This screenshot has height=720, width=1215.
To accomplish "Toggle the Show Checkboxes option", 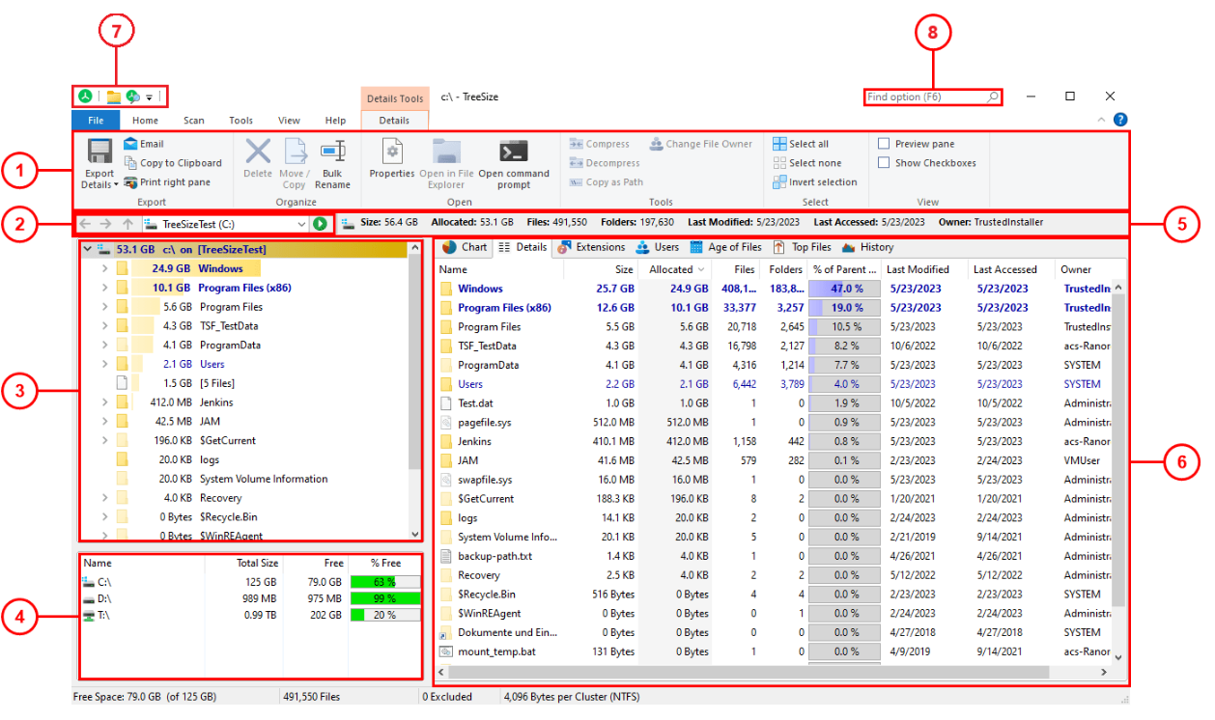I will tap(884, 163).
